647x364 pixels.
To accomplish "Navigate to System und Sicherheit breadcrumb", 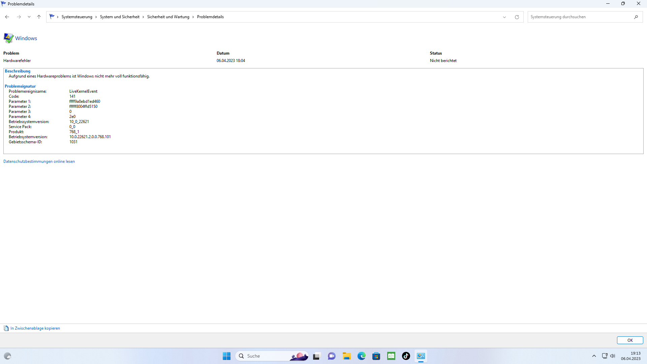I will (120, 17).
